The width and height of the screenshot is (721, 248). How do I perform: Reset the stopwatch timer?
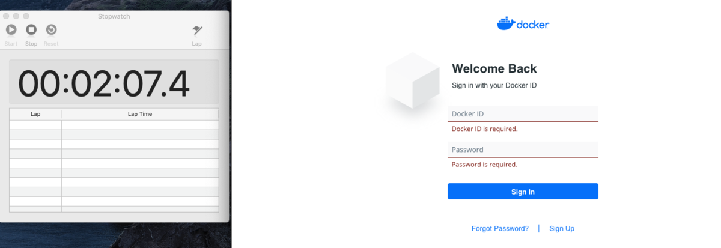pos(51,30)
